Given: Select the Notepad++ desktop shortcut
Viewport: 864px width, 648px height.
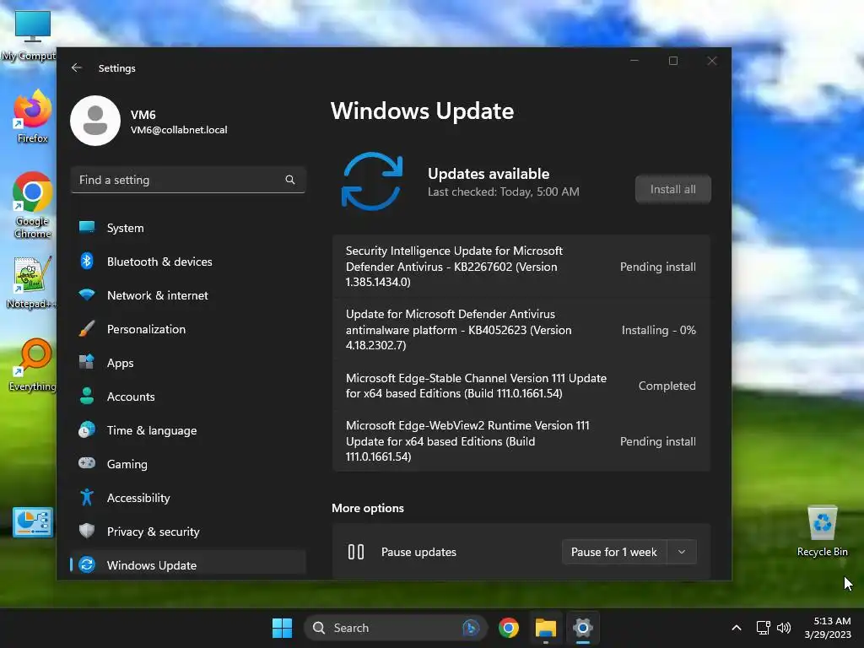Looking at the screenshot, I should (x=32, y=283).
